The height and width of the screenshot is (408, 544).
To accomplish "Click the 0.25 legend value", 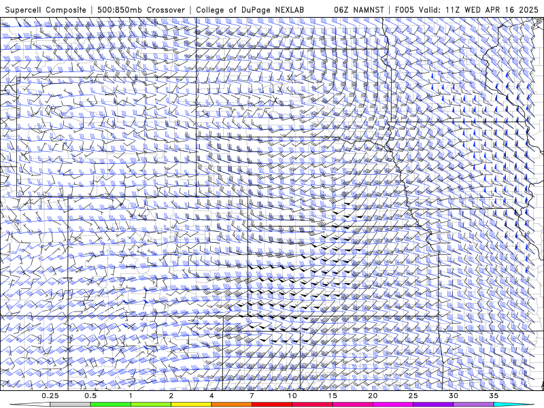I will [50, 396].
